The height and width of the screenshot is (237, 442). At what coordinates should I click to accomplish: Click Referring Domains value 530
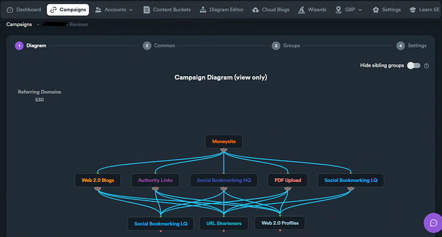coord(40,100)
